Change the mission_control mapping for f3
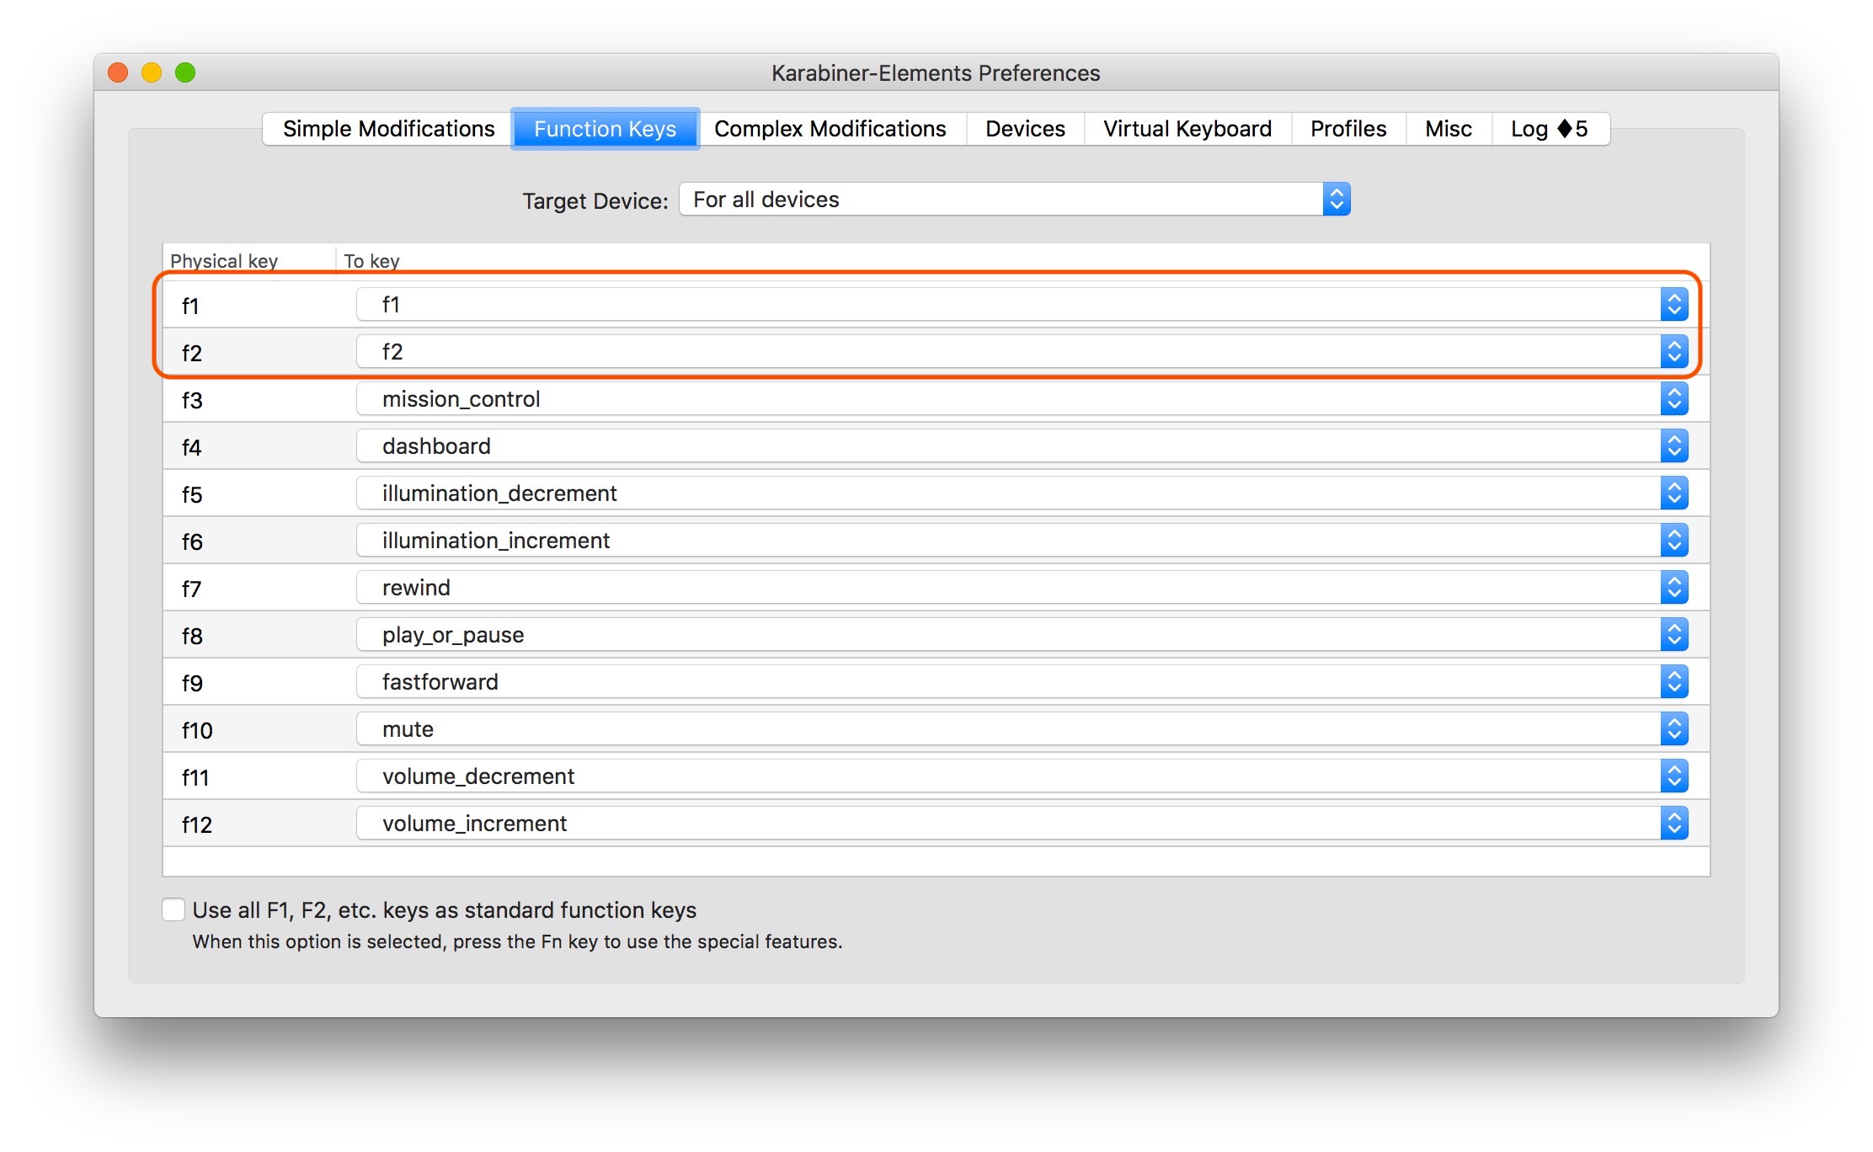This screenshot has width=1873, height=1152. (1022, 398)
